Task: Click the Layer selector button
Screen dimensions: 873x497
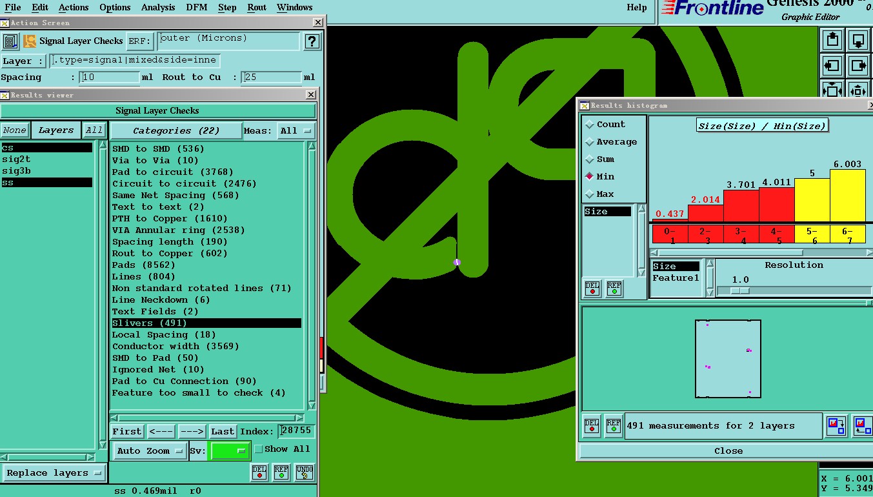Action: [x=23, y=61]
